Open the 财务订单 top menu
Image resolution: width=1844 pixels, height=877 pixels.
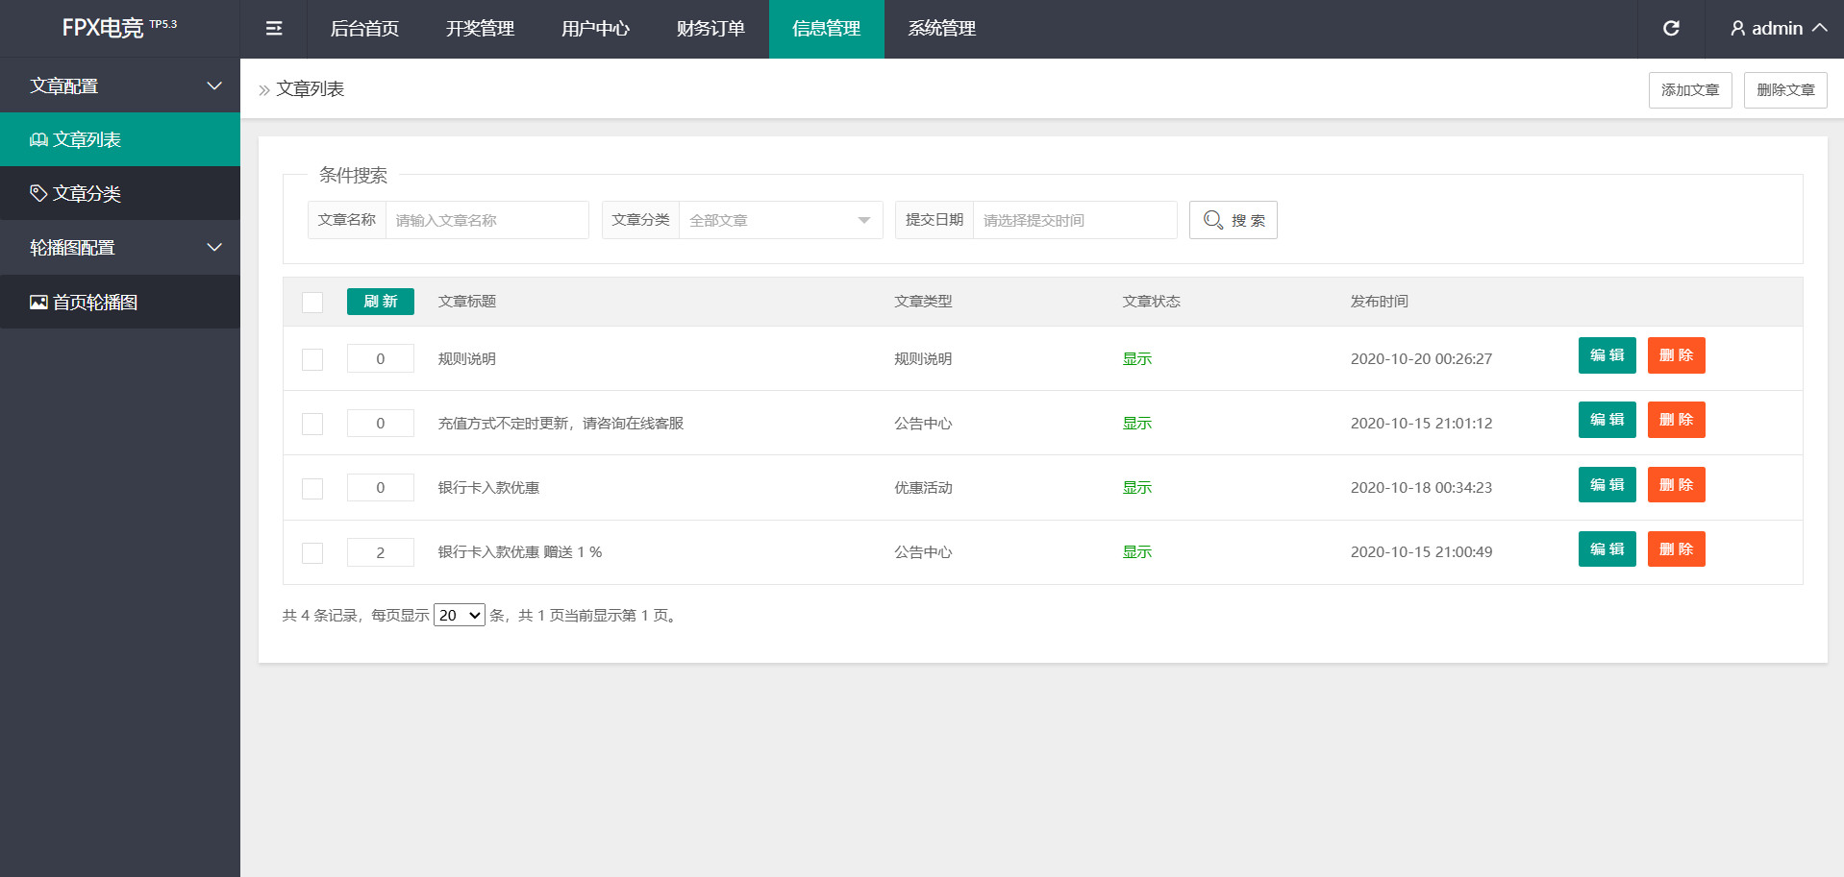[710, 29]
